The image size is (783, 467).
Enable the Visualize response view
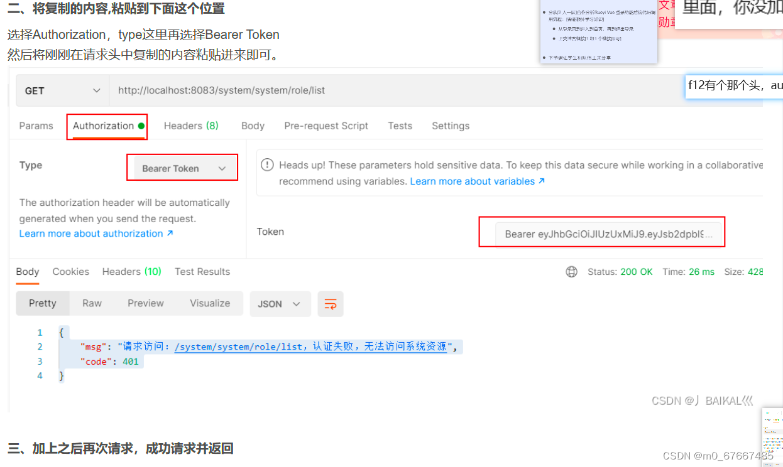click(210, 303)
